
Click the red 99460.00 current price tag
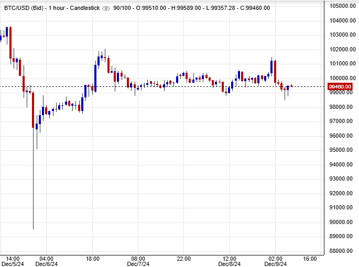tap(340, 86)
